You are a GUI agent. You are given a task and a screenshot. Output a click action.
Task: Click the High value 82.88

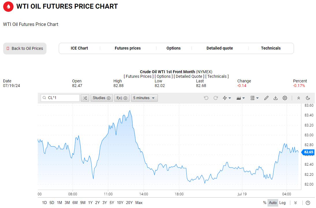(118, 86)
